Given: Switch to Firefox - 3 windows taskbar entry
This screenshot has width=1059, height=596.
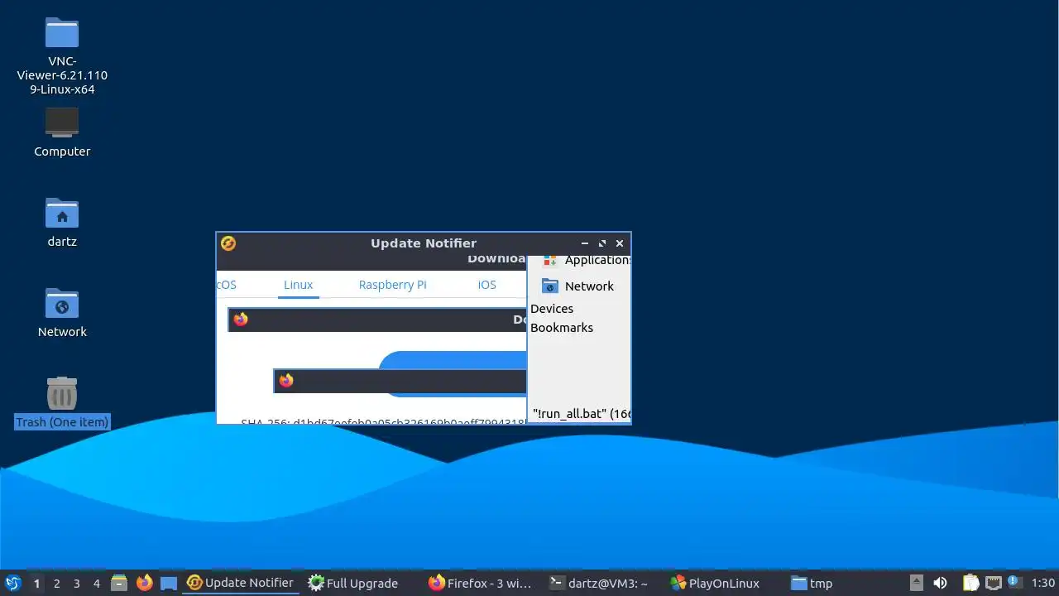Looking at the screenshot, I should click(x=482, y=583).
